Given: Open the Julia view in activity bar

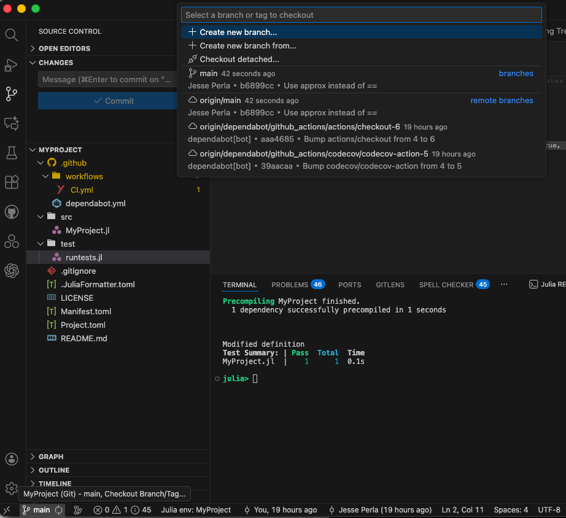Looking at the screenshot, I should point(12,241).
